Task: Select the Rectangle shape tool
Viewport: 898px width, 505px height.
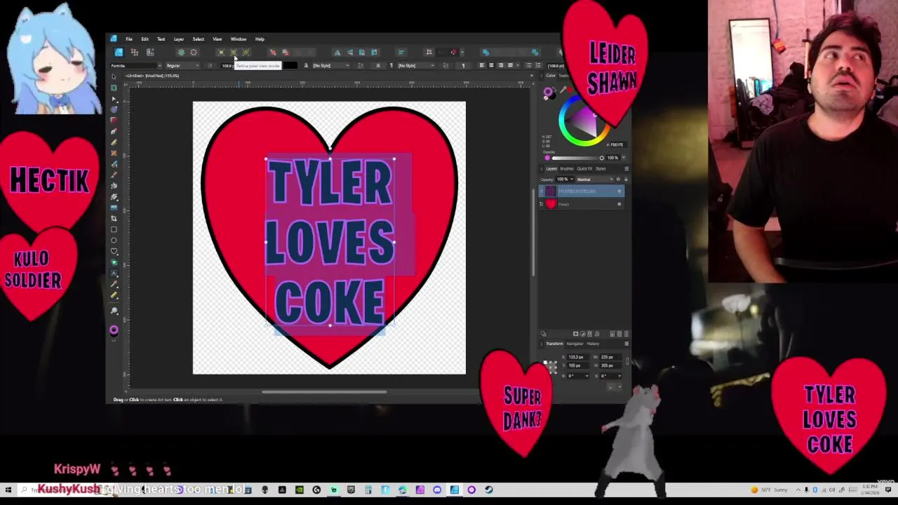Action: pos(114,229)
